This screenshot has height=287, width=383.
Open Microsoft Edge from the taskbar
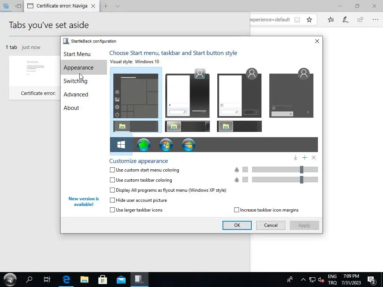point(66,280)
